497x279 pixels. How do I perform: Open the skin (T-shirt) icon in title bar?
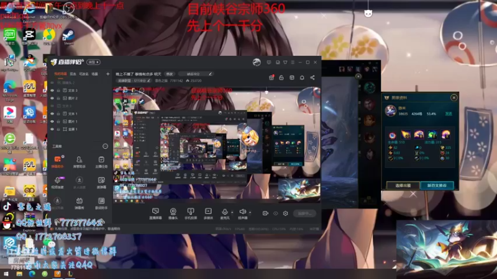click(x=285, y=63)
